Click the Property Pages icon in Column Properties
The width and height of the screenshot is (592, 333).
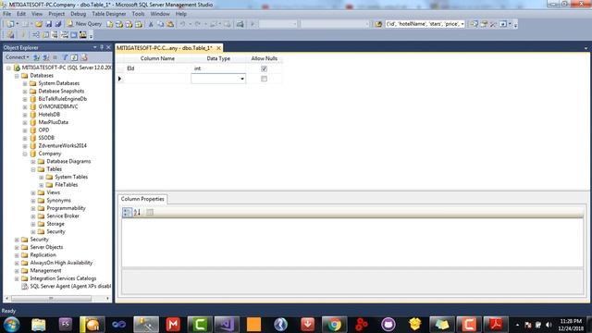[x=150, y=212]
